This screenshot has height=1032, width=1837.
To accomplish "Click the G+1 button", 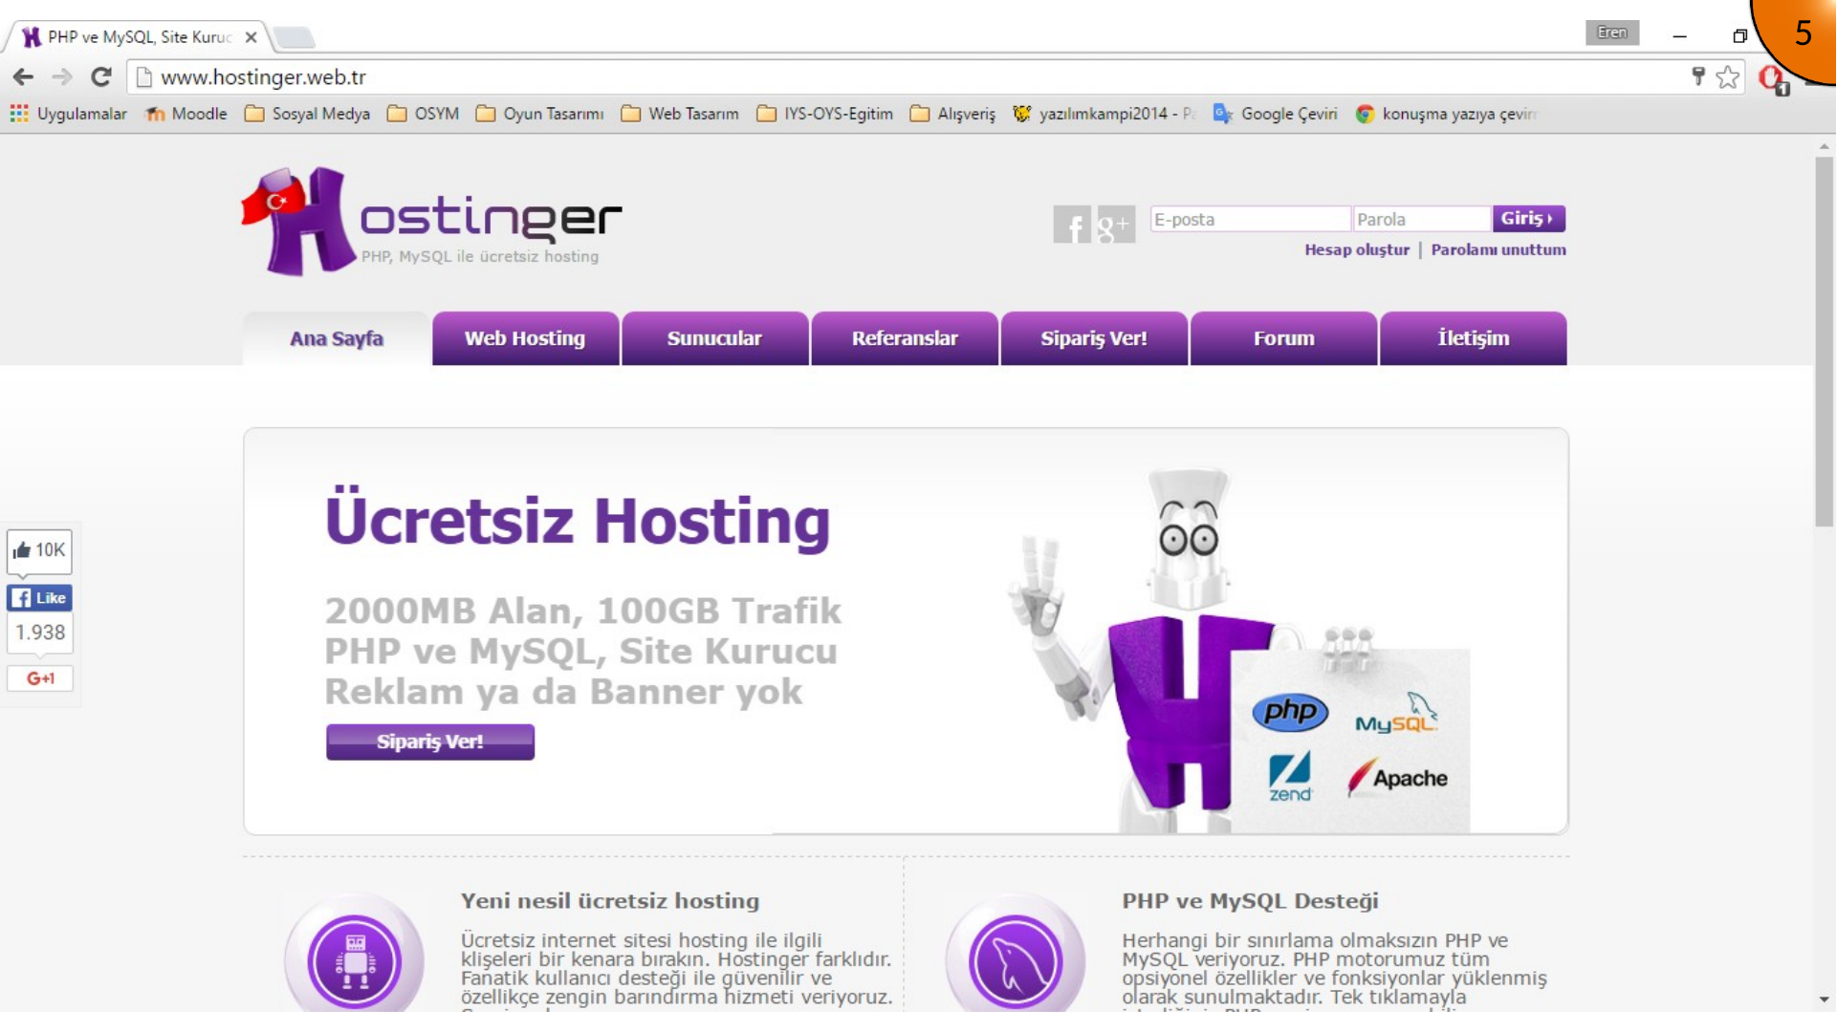I will pos(40,678).
